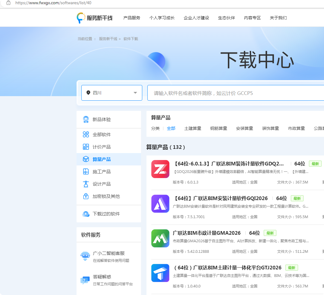The width and height of the screenshot is (324, 295).
Task: Click the green GMA2026 software icon
Action: point(160,238)
